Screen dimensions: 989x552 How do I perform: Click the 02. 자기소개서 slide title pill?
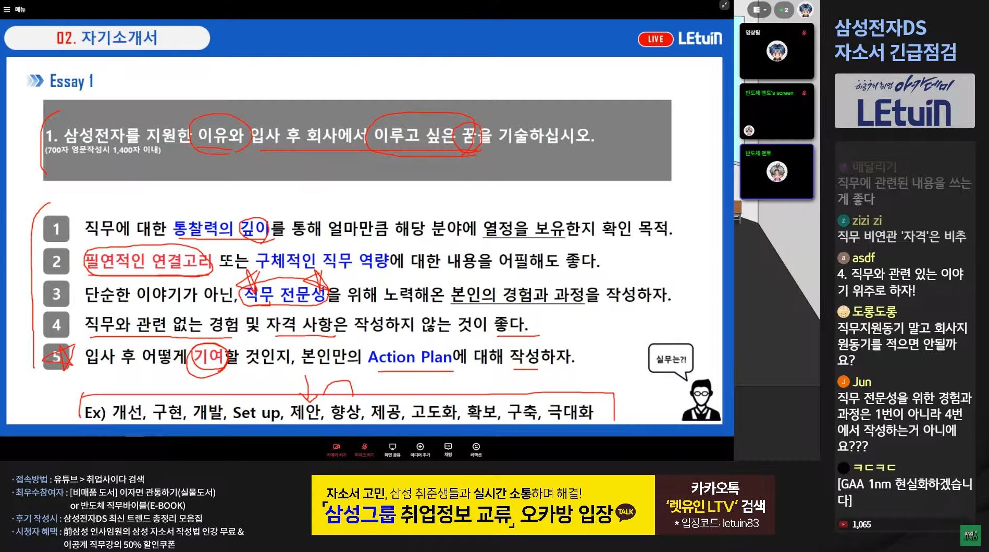107,38
